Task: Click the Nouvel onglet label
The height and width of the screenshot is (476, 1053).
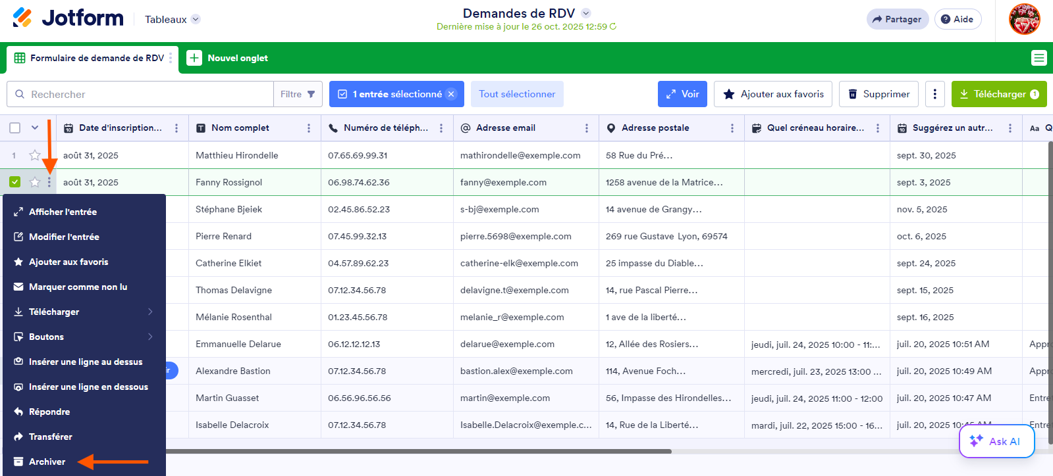Action: pos(238,58)
